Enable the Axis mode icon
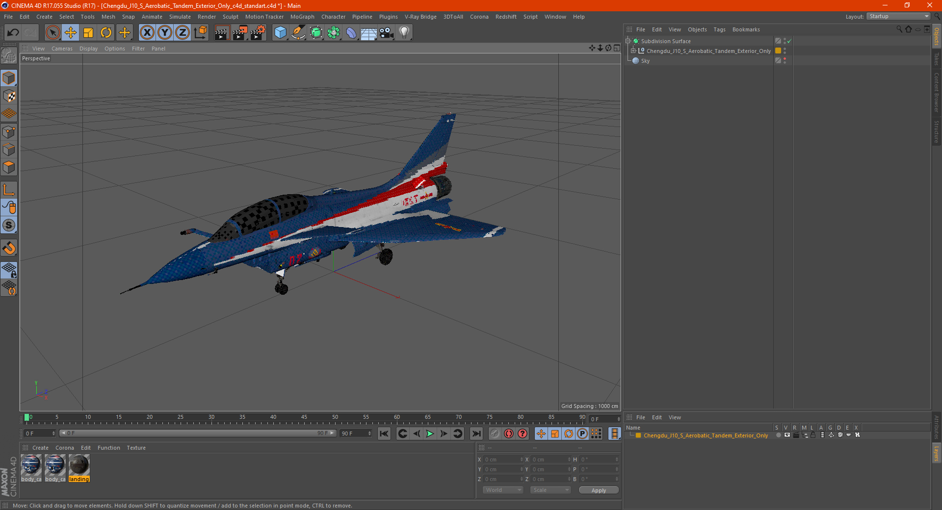Image resolution: width=942 pixels, height=510 pixels. coord(9,190)
